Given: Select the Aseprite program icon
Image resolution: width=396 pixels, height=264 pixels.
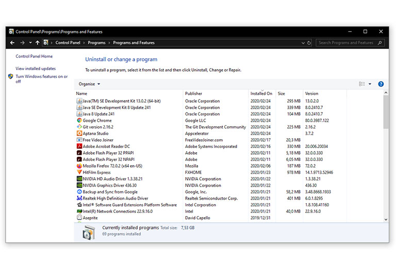Looking at the screenshot, I should coord(79,218).
